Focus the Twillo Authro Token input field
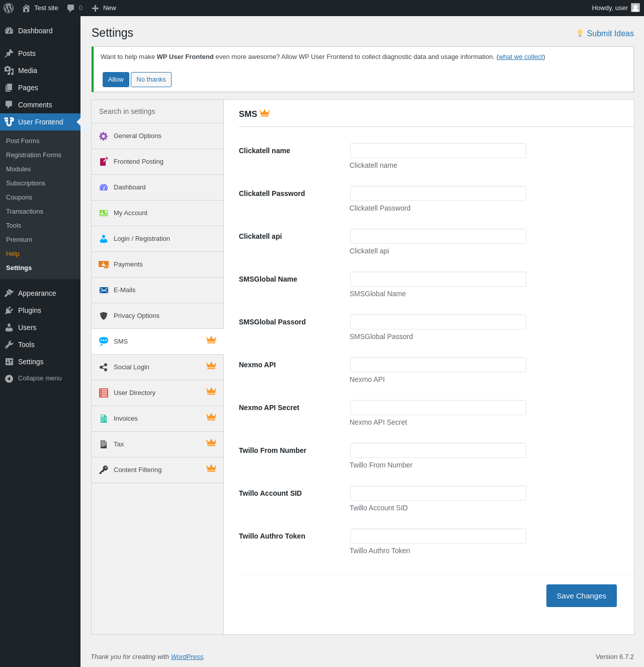The image size is (644, 667). click(x=438, y=536)
